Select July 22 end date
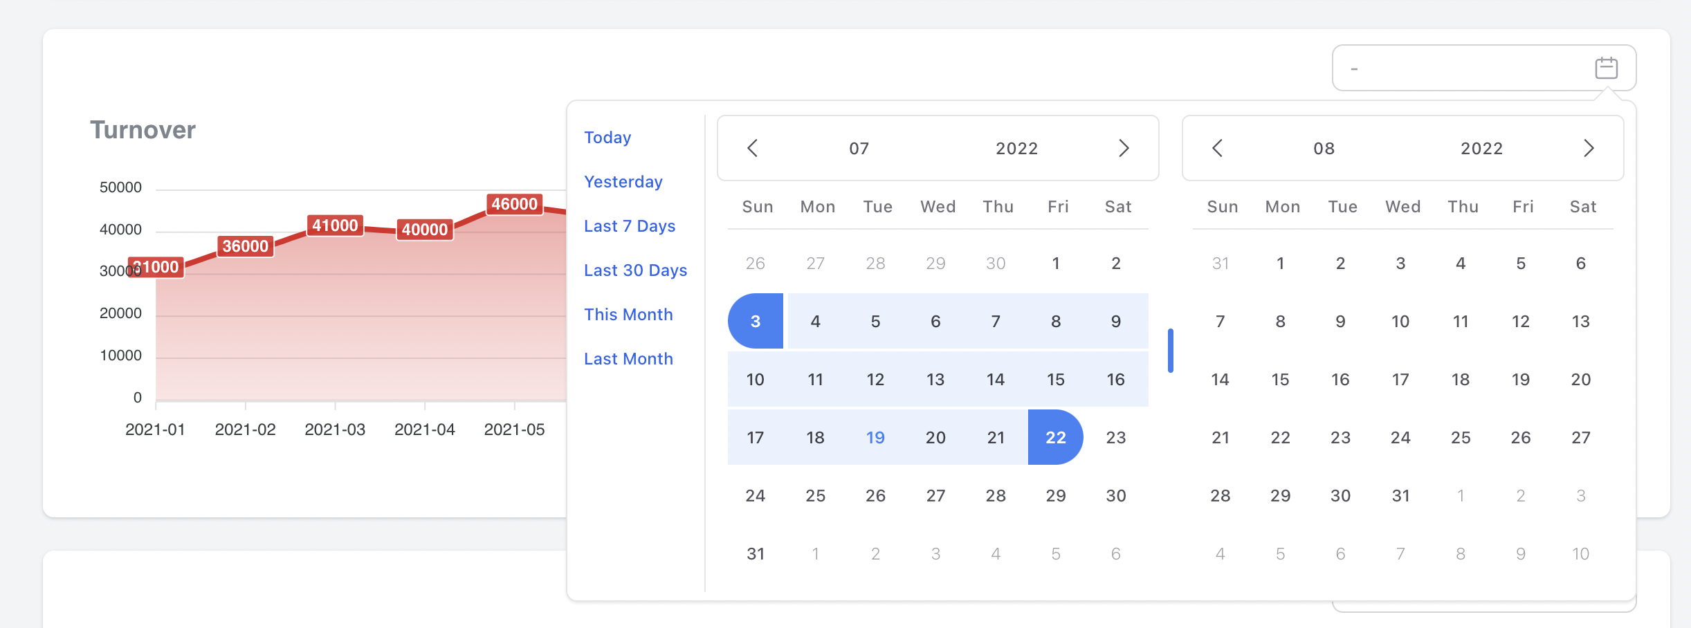 [1056, 437]
